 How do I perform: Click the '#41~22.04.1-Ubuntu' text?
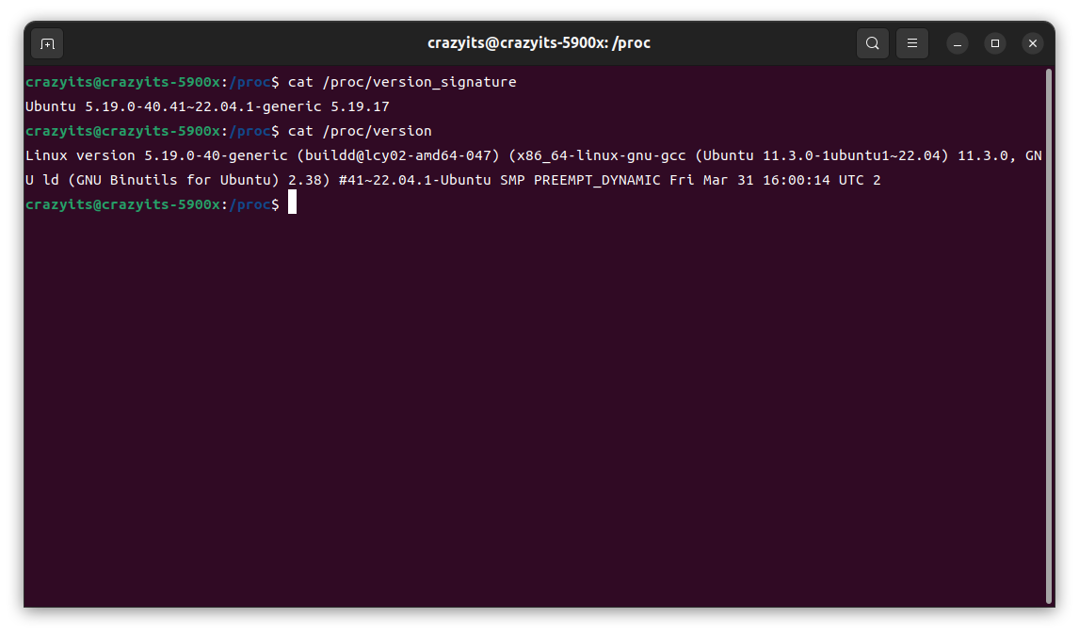[415, 180]
